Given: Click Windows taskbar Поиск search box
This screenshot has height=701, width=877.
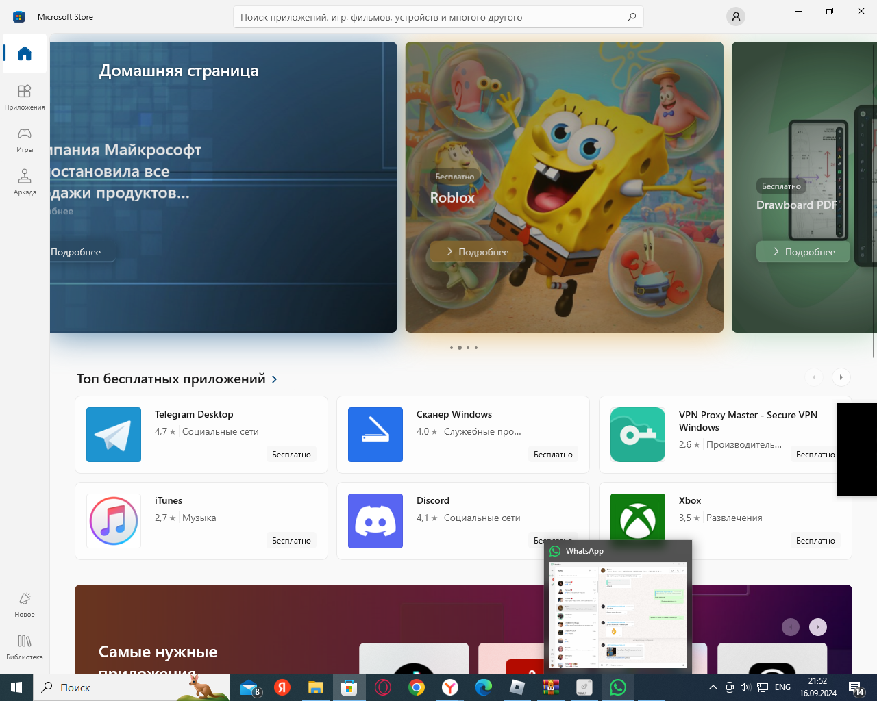Looking at the screenshot, I should pos(132,687).
